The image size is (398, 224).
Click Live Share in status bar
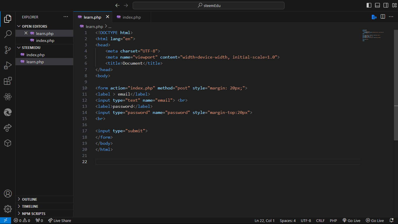tap(59, 221)
